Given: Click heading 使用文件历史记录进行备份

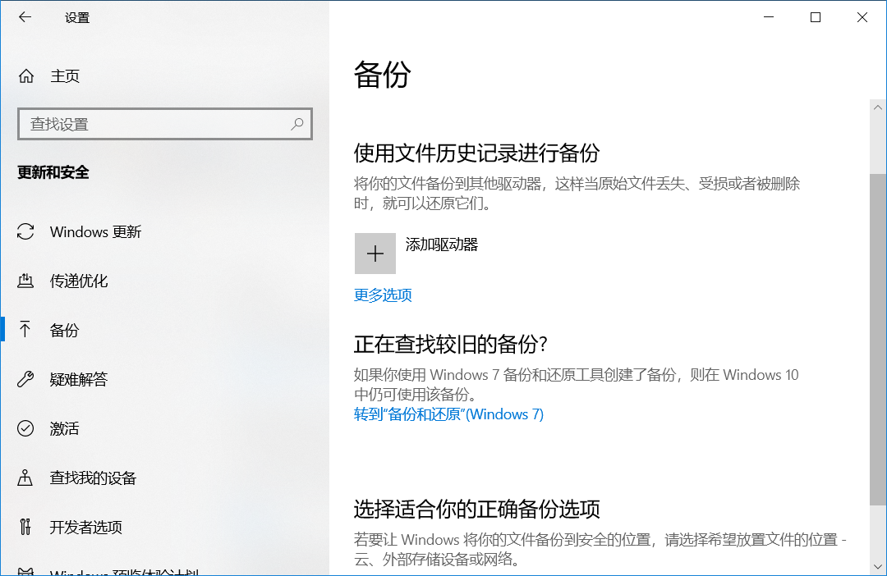Looking at the screenshot, I should click(477, 153).
